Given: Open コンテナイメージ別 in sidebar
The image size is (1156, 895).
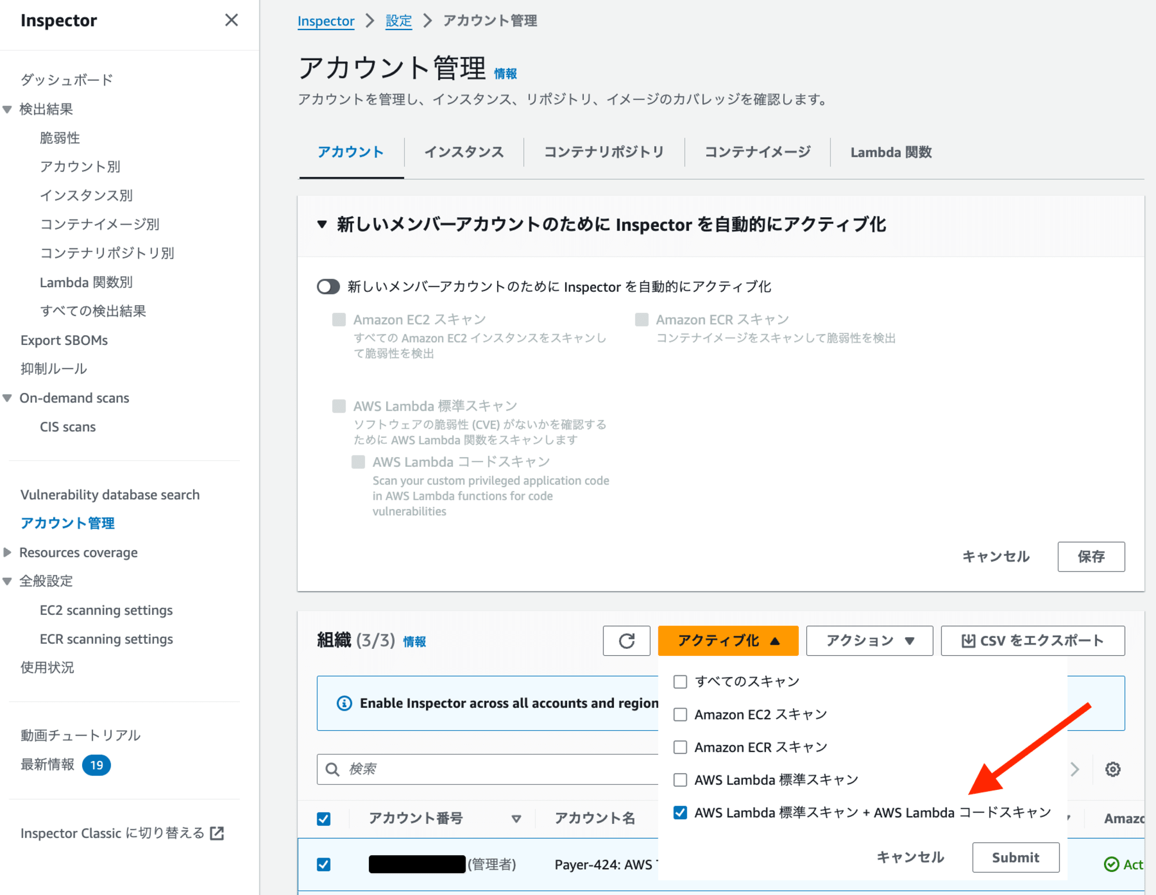Looking at the screenshot, I should [x=99, y=224].
